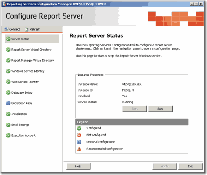
Task: Click the Help button
Action: tap(78, 166)
